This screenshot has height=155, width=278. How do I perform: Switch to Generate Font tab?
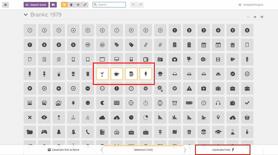click(x=223, y=150)
